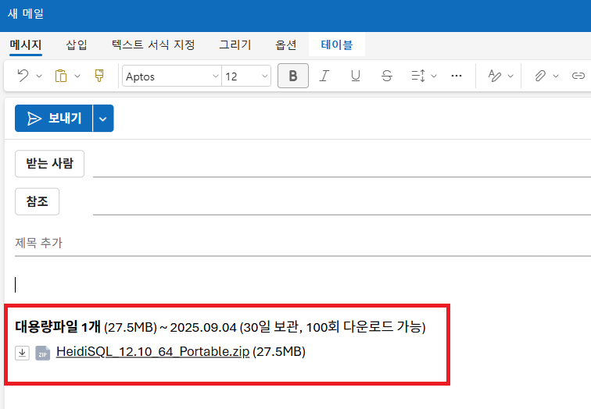Toggle Bold formatting

pyautogui.click(x=293, y=76)
